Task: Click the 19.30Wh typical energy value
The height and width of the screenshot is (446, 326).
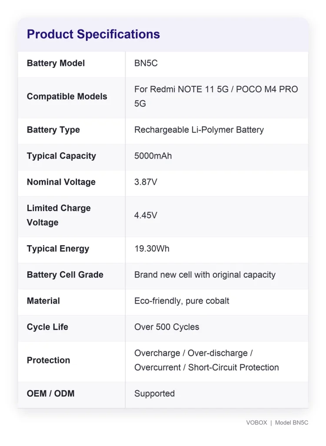Action: [x=152, y=249]
